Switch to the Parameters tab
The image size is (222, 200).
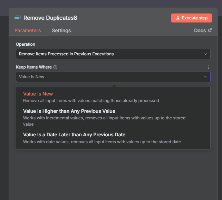click(28, 30)
